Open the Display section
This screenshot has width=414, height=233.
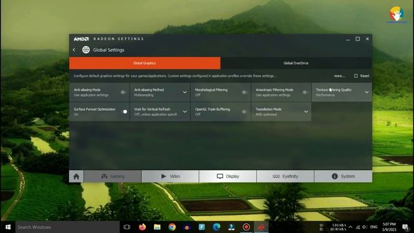click(228, 177)
